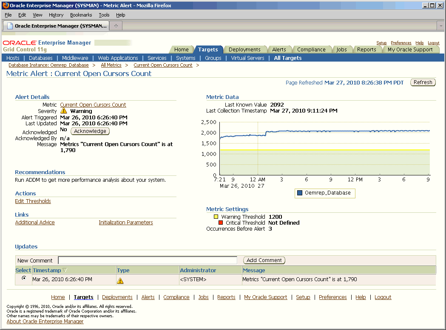The height and width of the screenshot is (330, 446).
Task: Switch to the Deployments tab
Action: [244, 49]
